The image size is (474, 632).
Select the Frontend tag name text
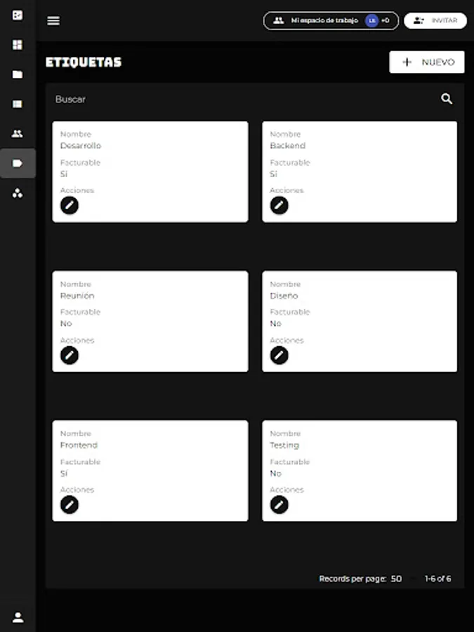click(x=79, y=445)
